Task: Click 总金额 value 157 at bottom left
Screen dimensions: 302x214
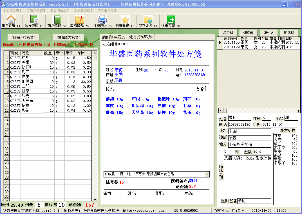Action: pyautogui.click(x=90, y=205)
